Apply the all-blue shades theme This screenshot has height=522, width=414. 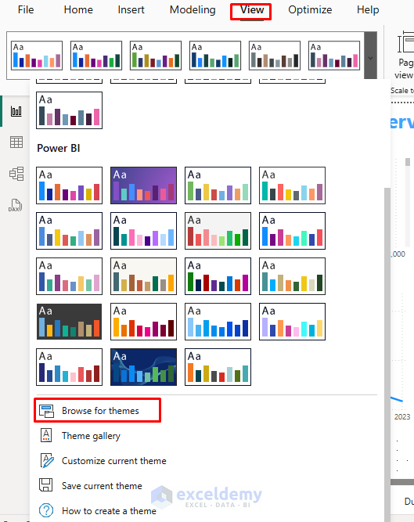point(218,322)
